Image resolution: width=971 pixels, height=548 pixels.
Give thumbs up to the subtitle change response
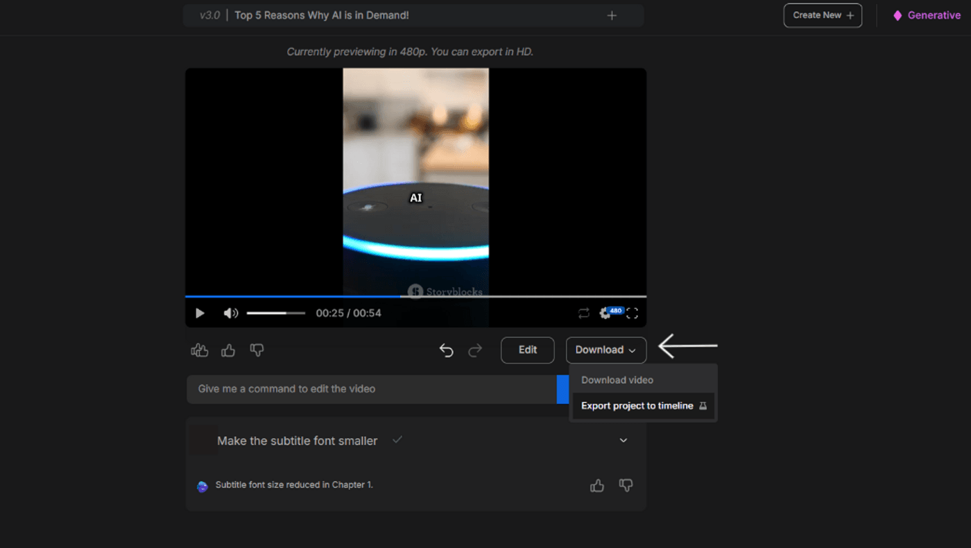click(597, 485)
